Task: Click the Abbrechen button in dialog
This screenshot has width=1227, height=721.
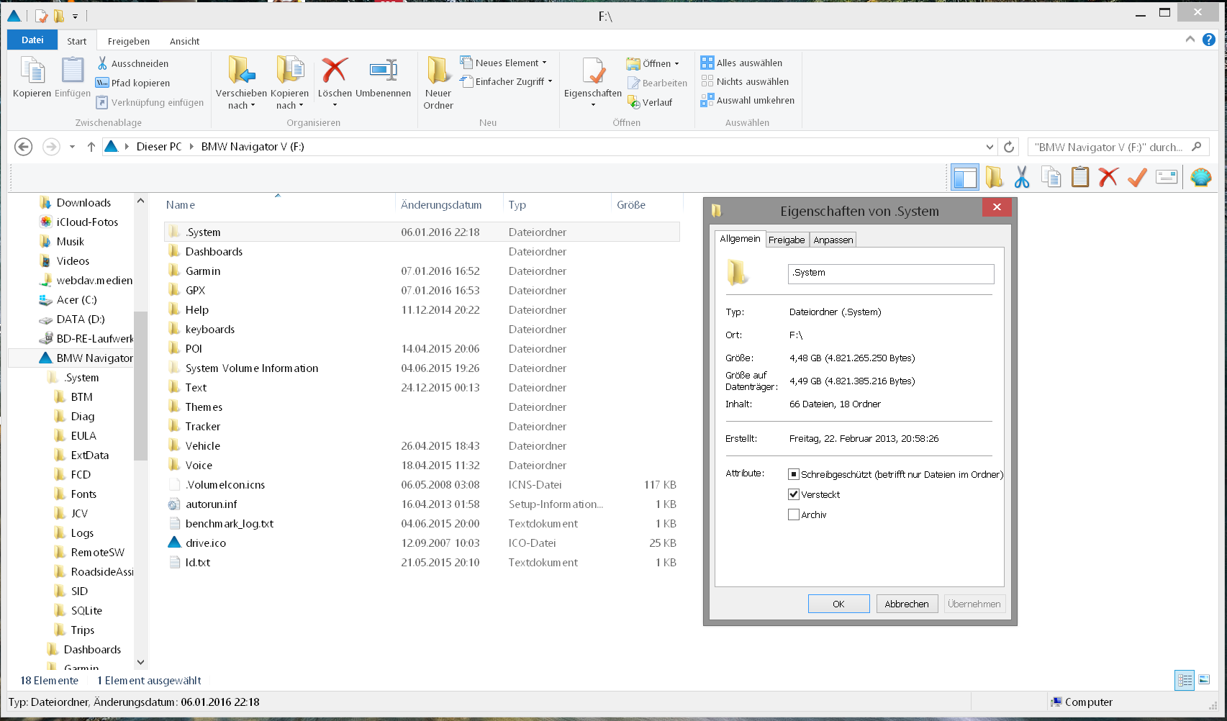Action: (906, 604)
